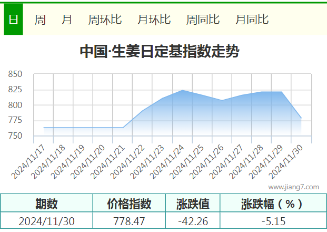The width and height of the screenshot is (327, 232).
Task: Click the 825 y-axis label
Action: pyautogui.click(x=15, y=90)
